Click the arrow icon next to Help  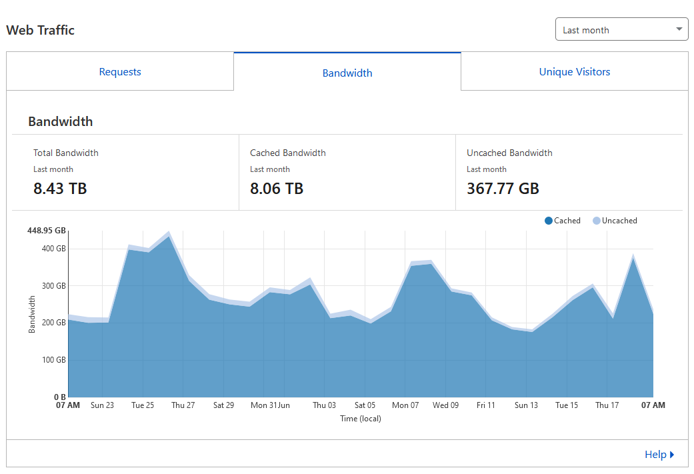[672, 455]
